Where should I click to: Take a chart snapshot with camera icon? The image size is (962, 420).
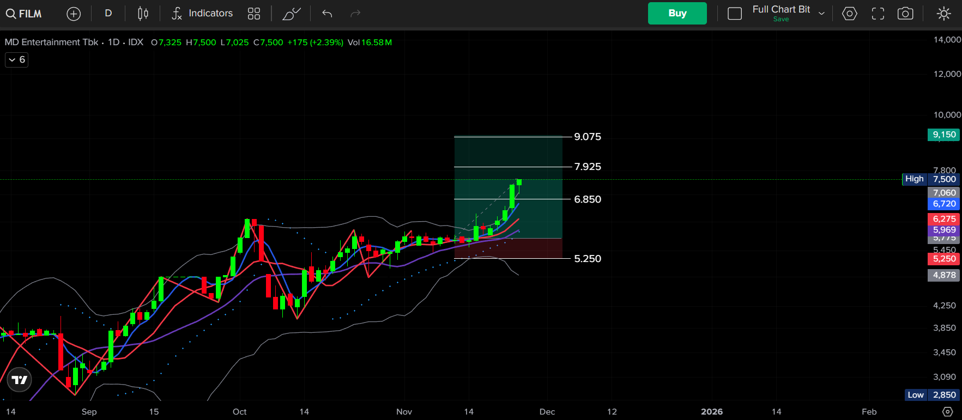(905, 14)
